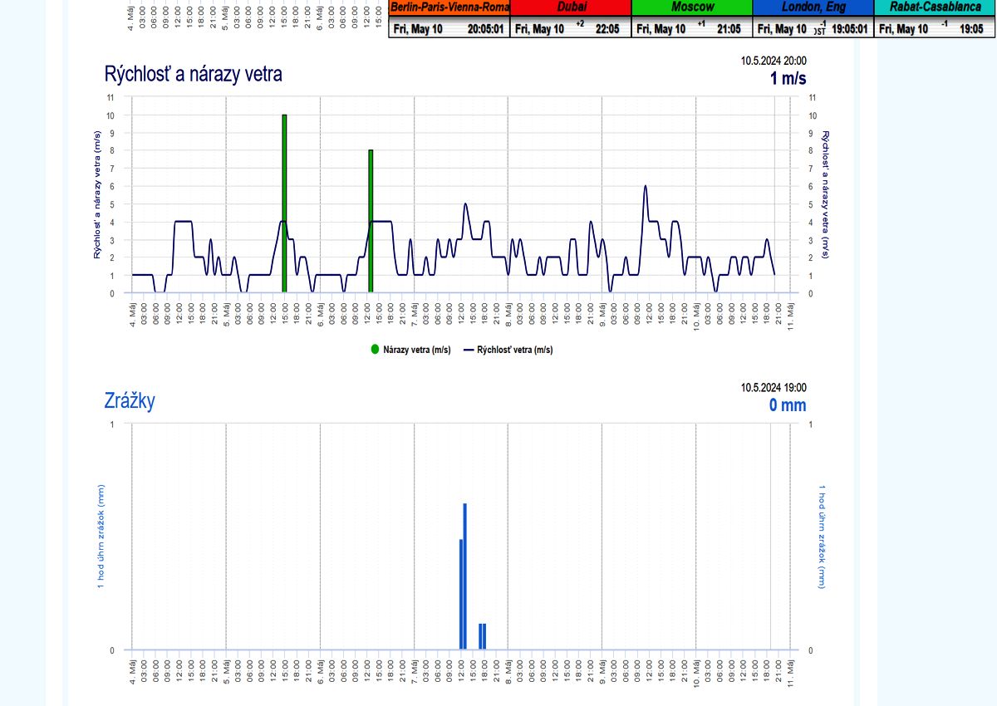Click the current precipitation value 0 mm
This screenshot has height=706, width=997.
pyautogui.click(x=787, y=405)
